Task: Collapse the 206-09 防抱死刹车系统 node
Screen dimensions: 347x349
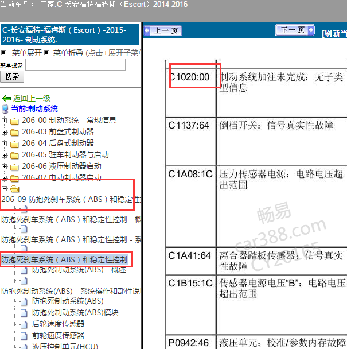Action: [x=4, y=188]
